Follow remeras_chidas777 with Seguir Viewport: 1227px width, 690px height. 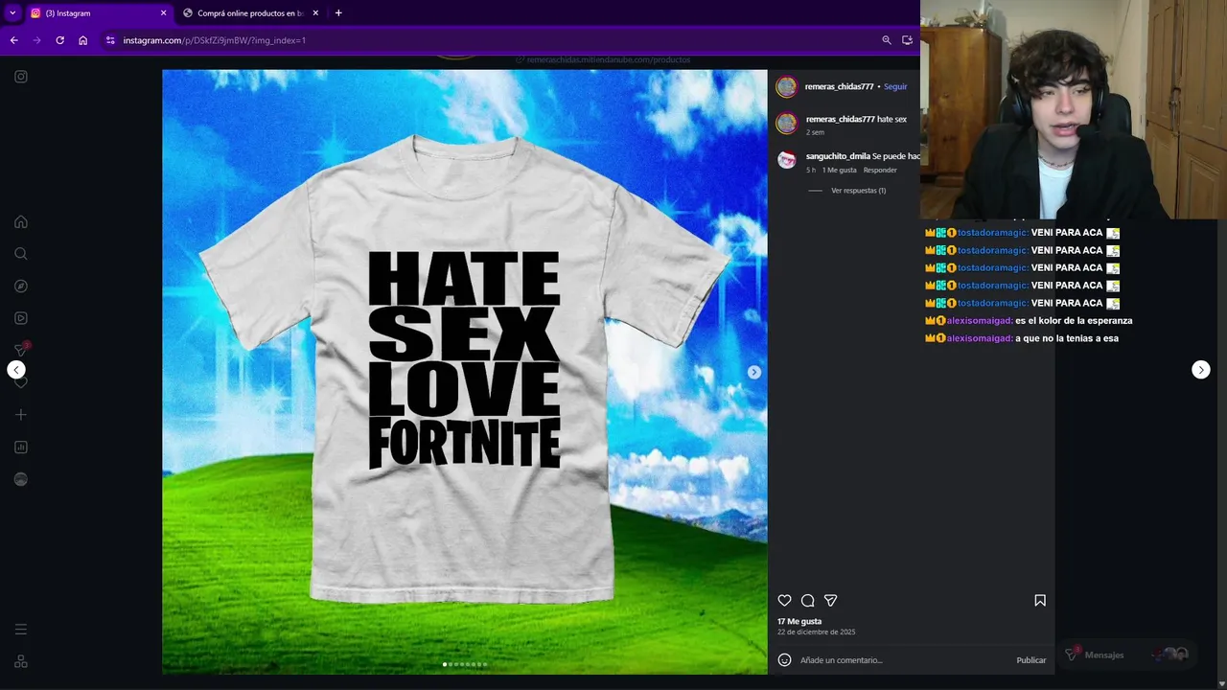click(895, 86)
